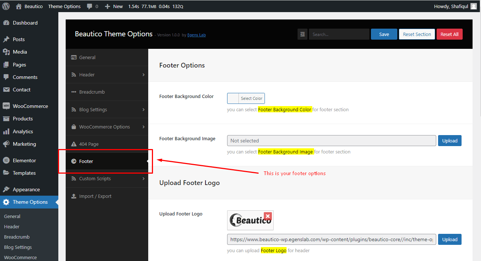481x261 pixels.
Task: Click the Analytics bar chart icon
Action: [x=6, y=131]
